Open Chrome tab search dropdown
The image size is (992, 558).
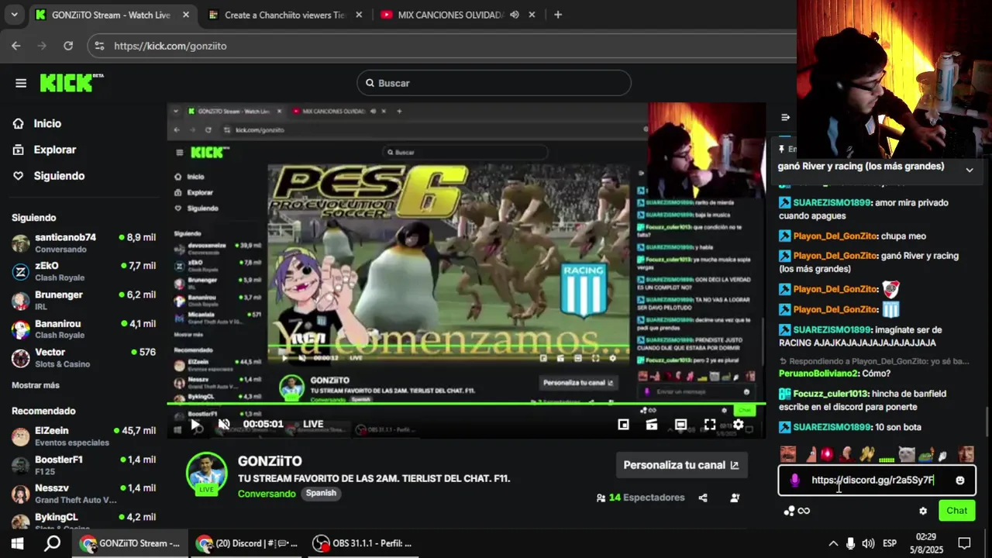tap(14, 15)
